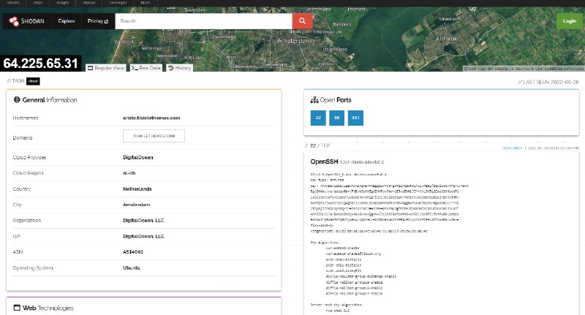Open Monitor in the top bar

(89, 3)
